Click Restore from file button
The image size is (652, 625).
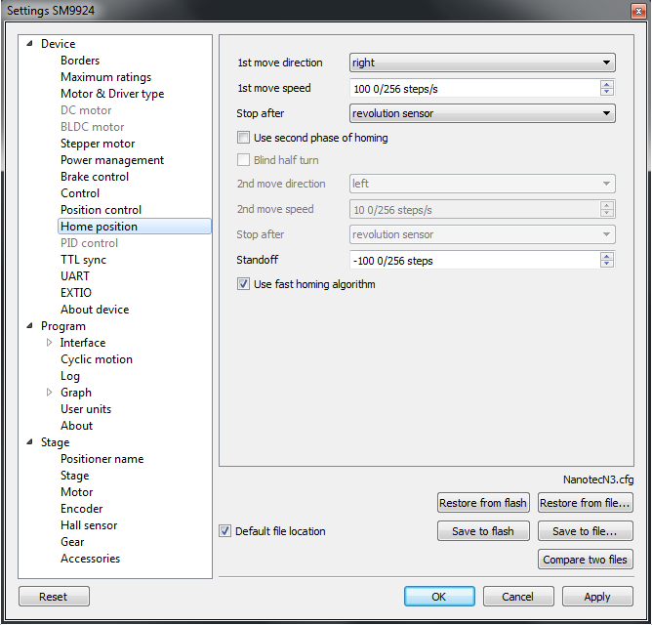point(585,503)
